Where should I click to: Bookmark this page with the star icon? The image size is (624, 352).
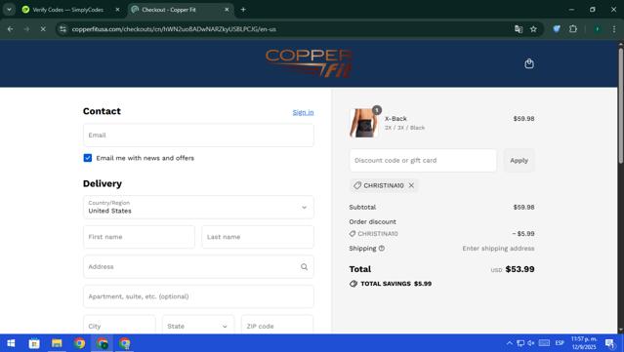tap(533, 29)
